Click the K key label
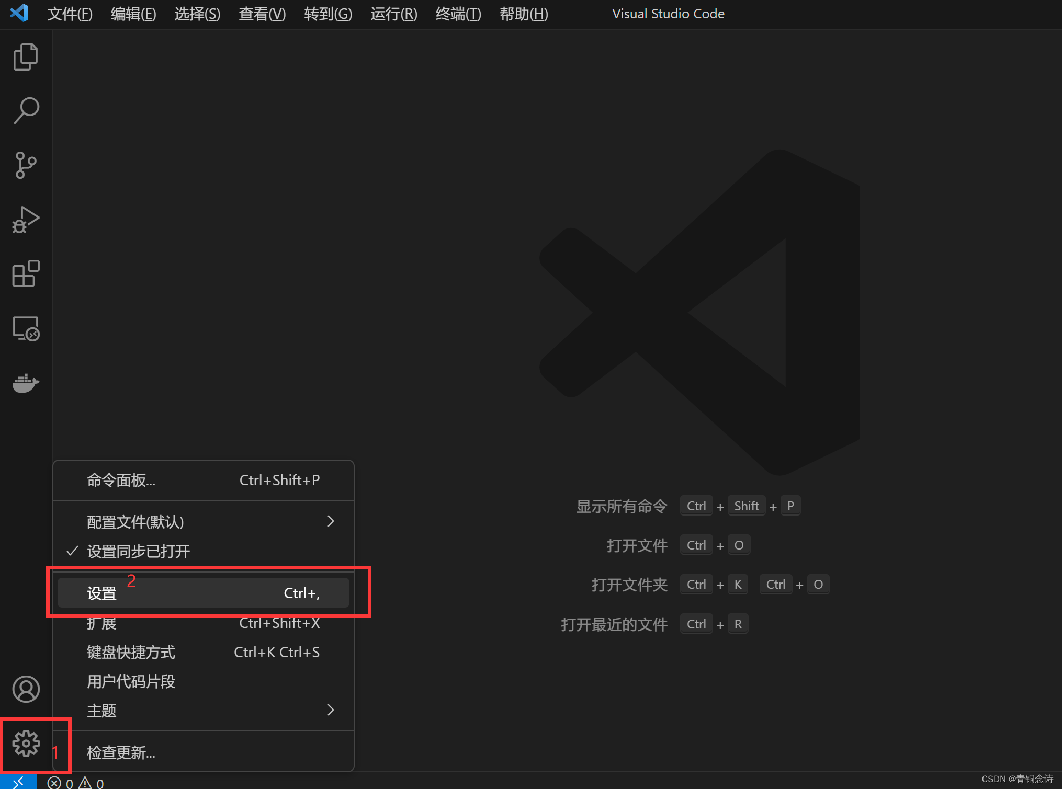1062x789 pixels. tap(738, 584)
